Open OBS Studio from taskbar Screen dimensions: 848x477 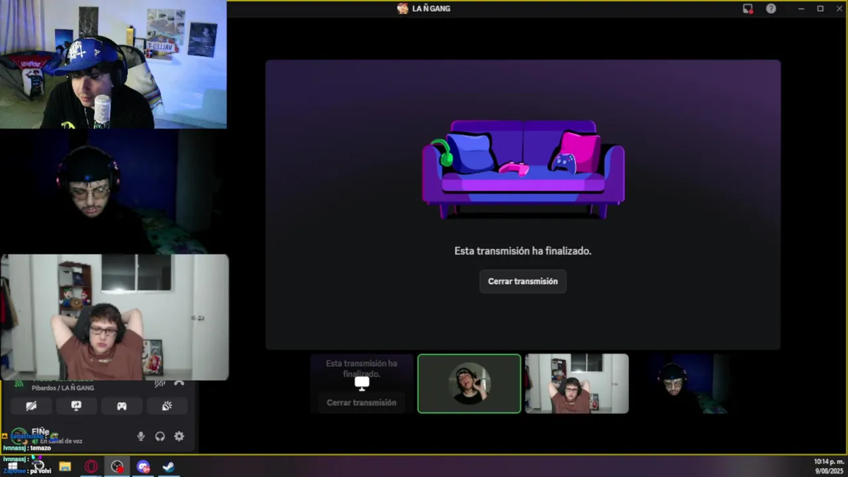117,466
